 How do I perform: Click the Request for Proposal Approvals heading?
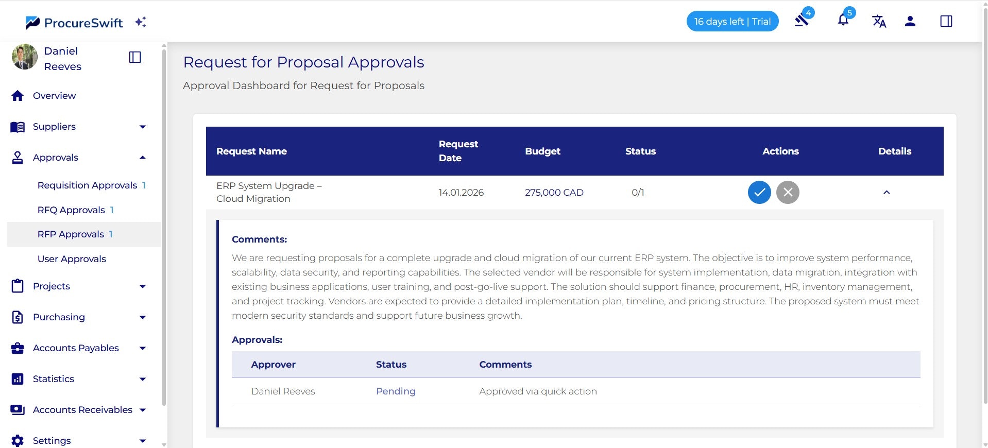pyautogui.click(x=303, y=62)
